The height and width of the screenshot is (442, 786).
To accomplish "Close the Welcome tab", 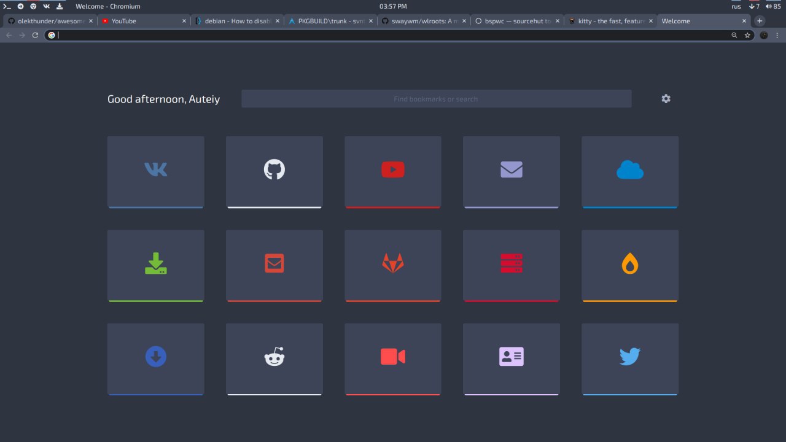I will [x=744, y=21].
